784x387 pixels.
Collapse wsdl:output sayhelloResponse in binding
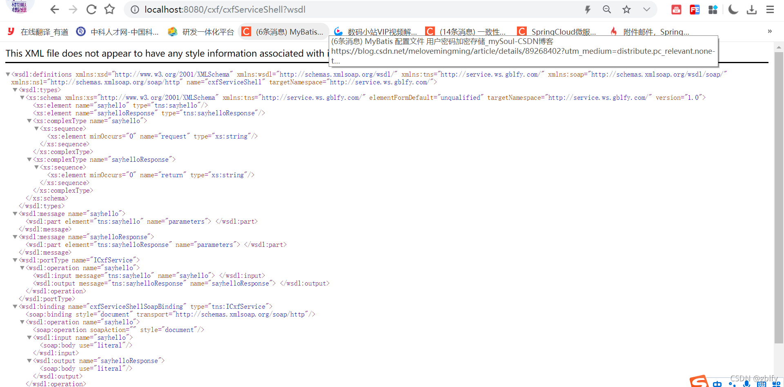29,361
